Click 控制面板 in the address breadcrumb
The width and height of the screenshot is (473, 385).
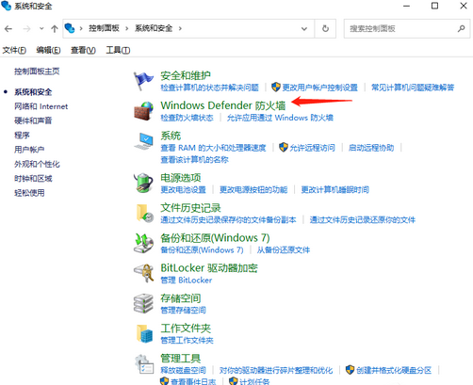(104, 28)
